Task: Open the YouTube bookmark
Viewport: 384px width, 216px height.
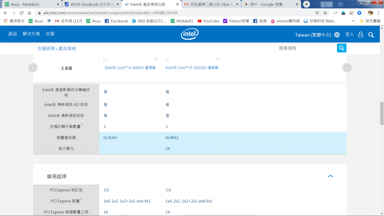Action: pos(209,21)
